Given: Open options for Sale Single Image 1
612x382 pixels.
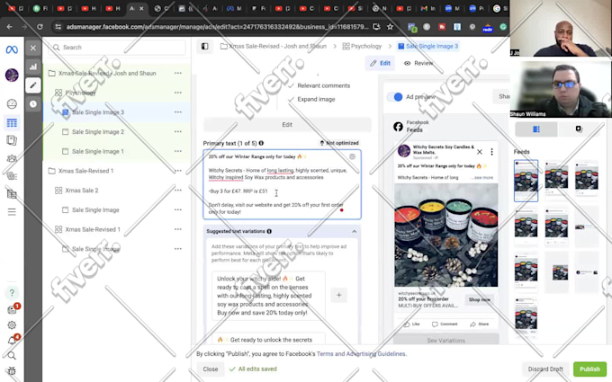Looking at the screenshot, I should (x=178, y=151).
